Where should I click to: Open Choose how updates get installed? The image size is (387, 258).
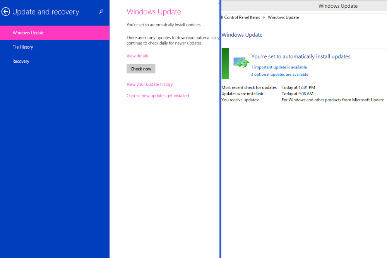[x=158, y=96]
